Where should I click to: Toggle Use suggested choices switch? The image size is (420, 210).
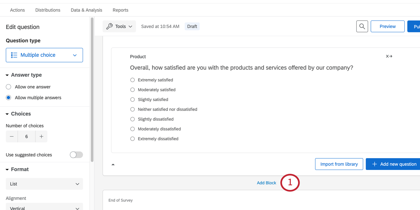(76, 155)
